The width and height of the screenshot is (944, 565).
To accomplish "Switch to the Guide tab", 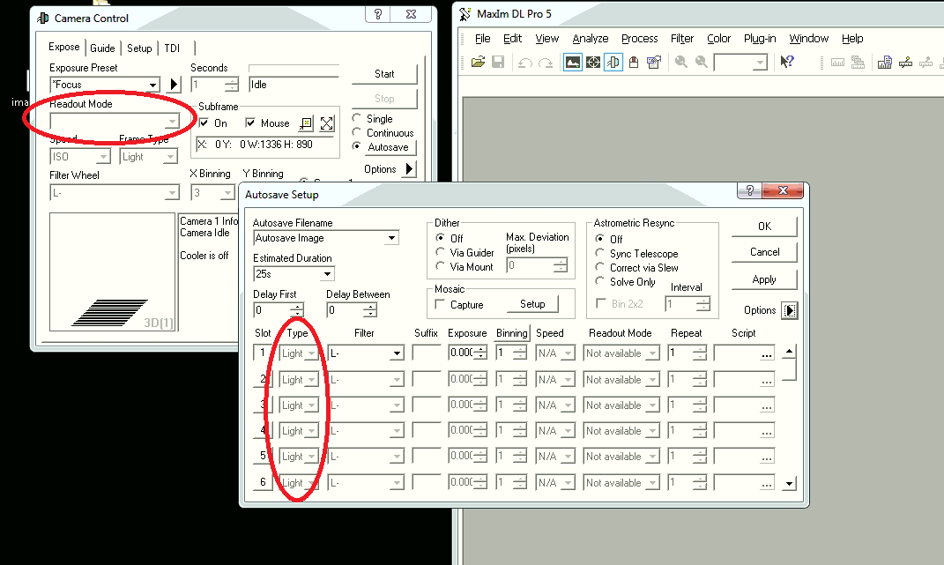I will coord(102,48).
